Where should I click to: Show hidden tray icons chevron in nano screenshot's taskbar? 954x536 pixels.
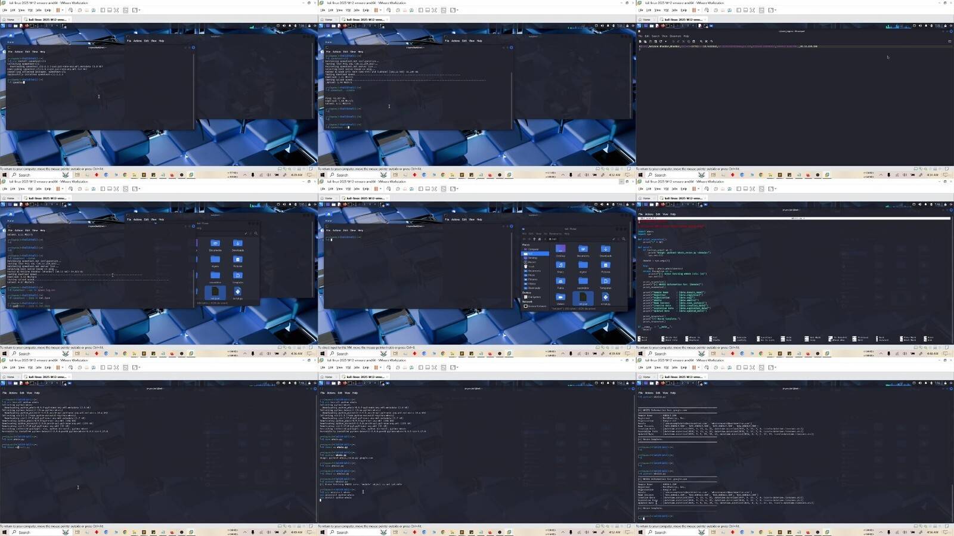pos(881,354)
